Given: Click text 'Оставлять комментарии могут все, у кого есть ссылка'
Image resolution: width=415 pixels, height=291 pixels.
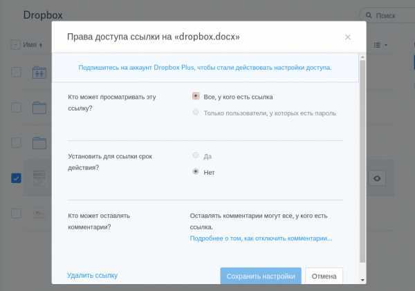Looking at the screenshot, I should pos(259,221).
